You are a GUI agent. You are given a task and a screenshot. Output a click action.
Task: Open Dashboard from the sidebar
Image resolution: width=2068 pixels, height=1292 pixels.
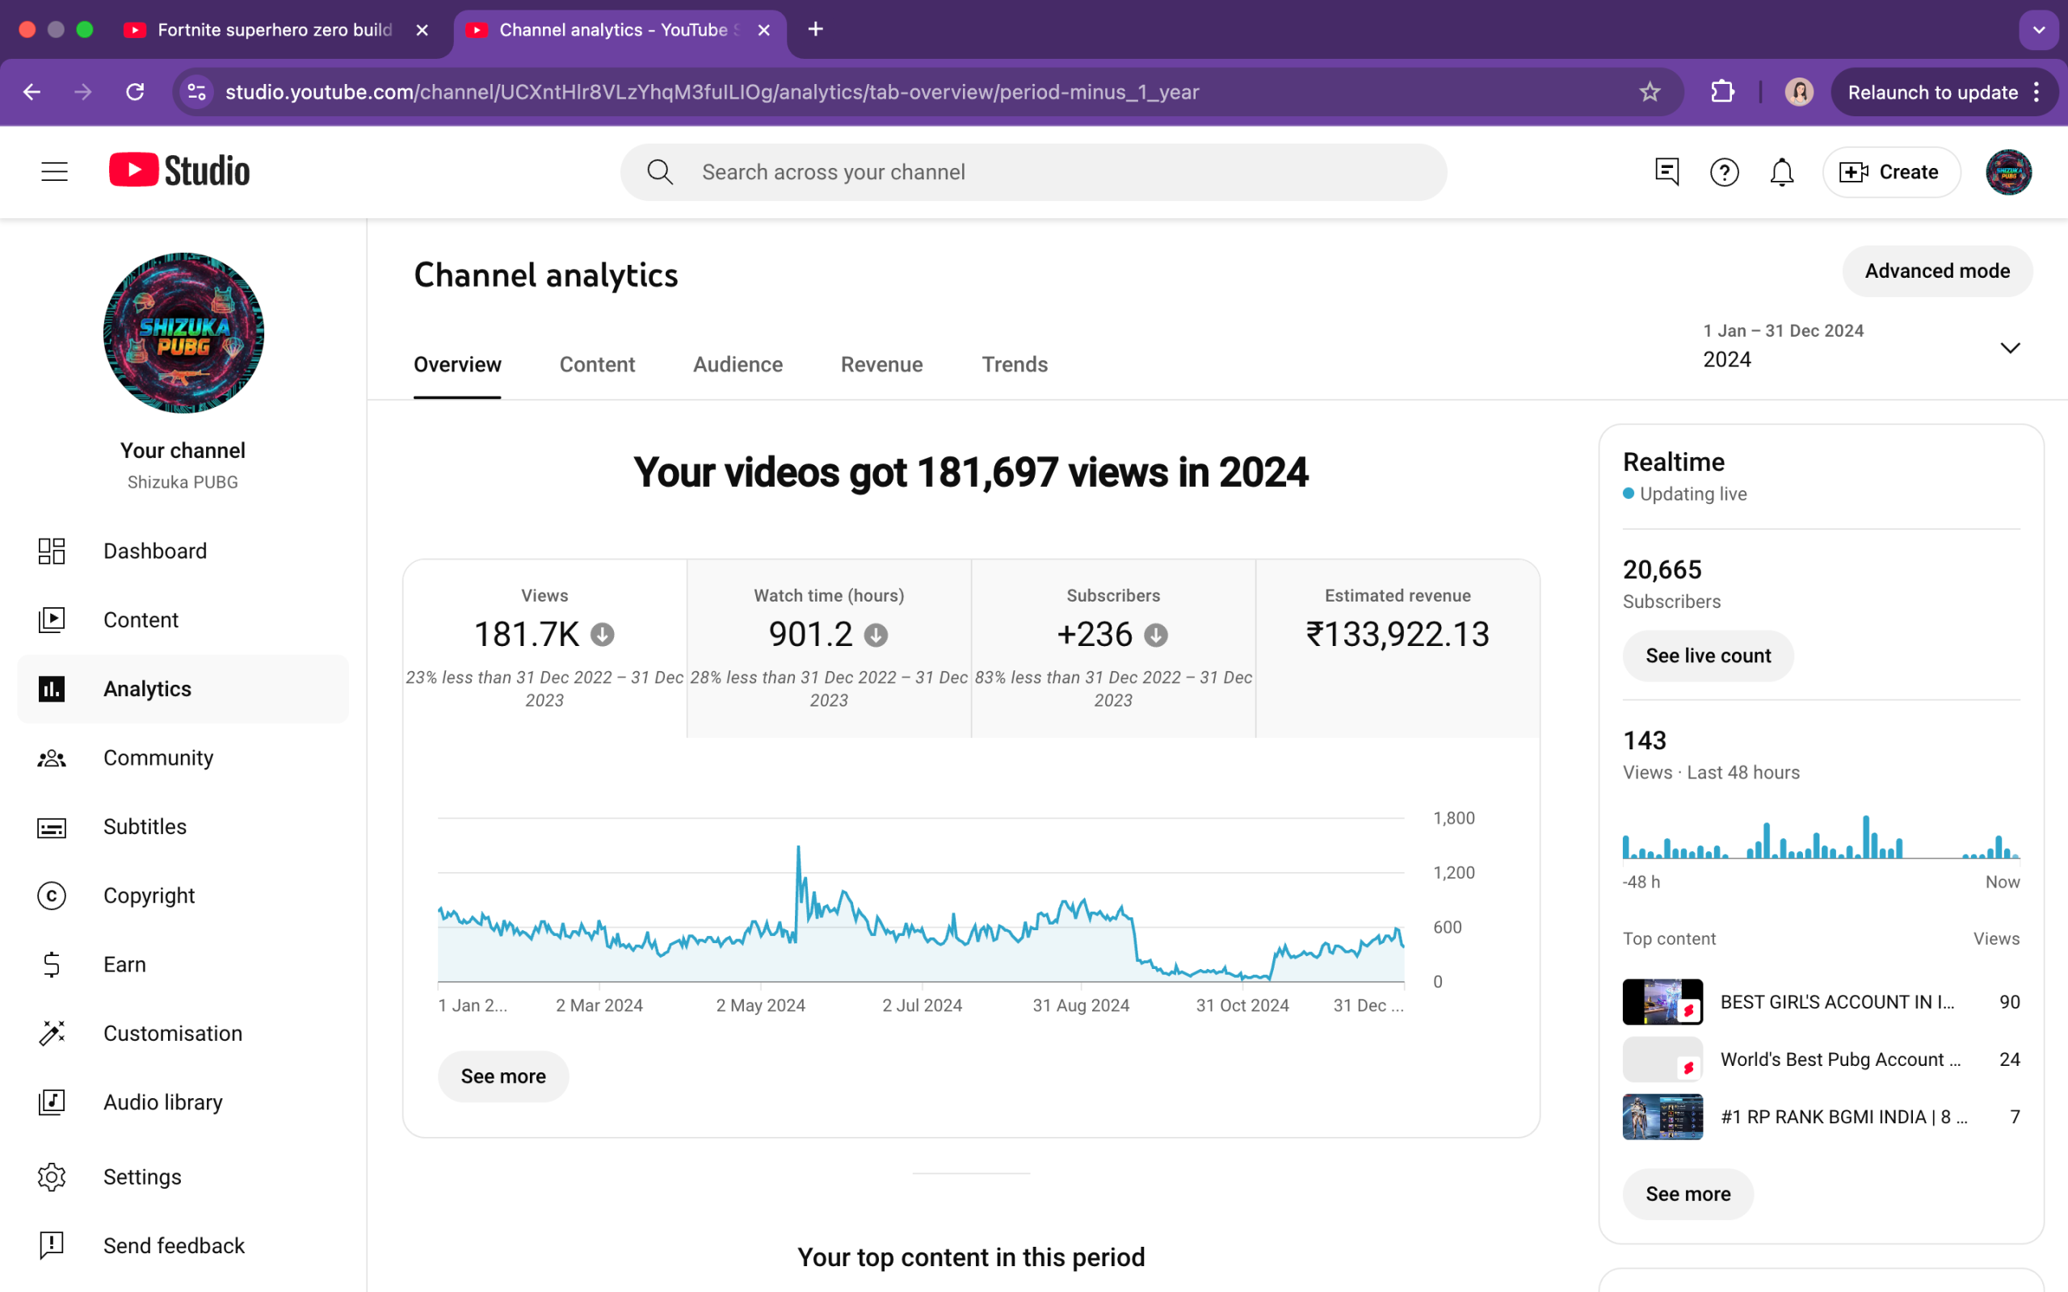[154, 552]
